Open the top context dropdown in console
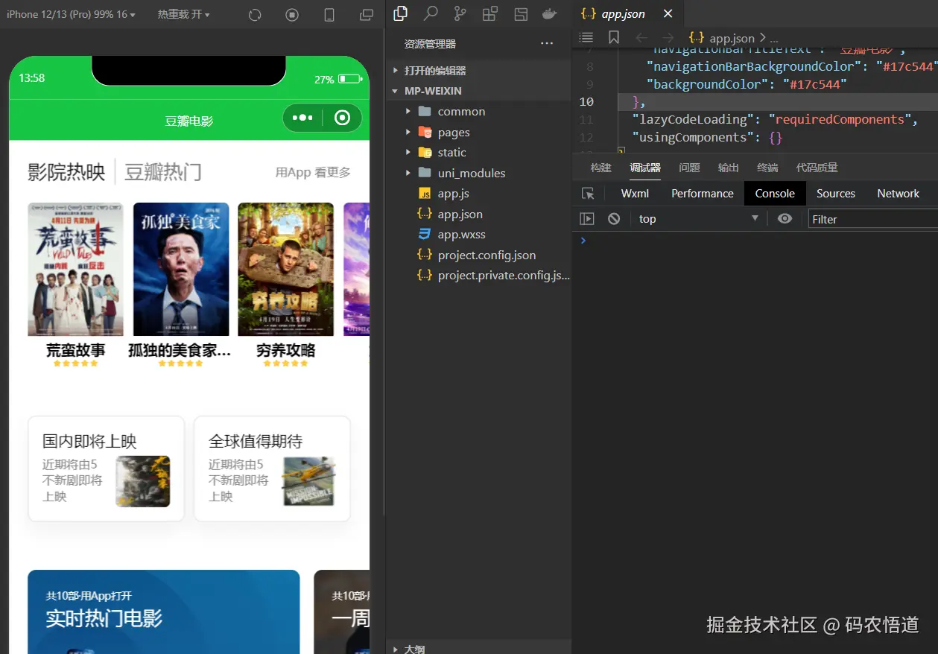 point(698,219)
